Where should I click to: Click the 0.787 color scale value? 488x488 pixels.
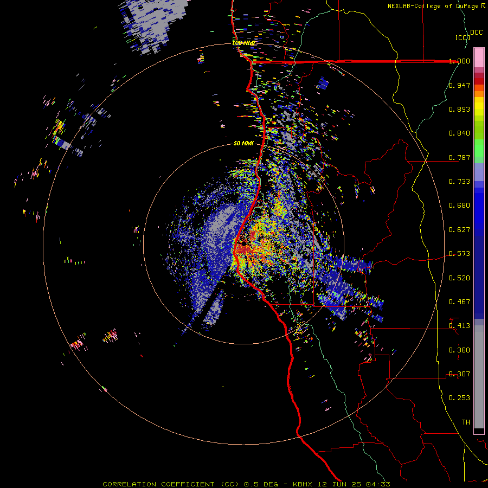pyautogui.click(x=459, y=157)
